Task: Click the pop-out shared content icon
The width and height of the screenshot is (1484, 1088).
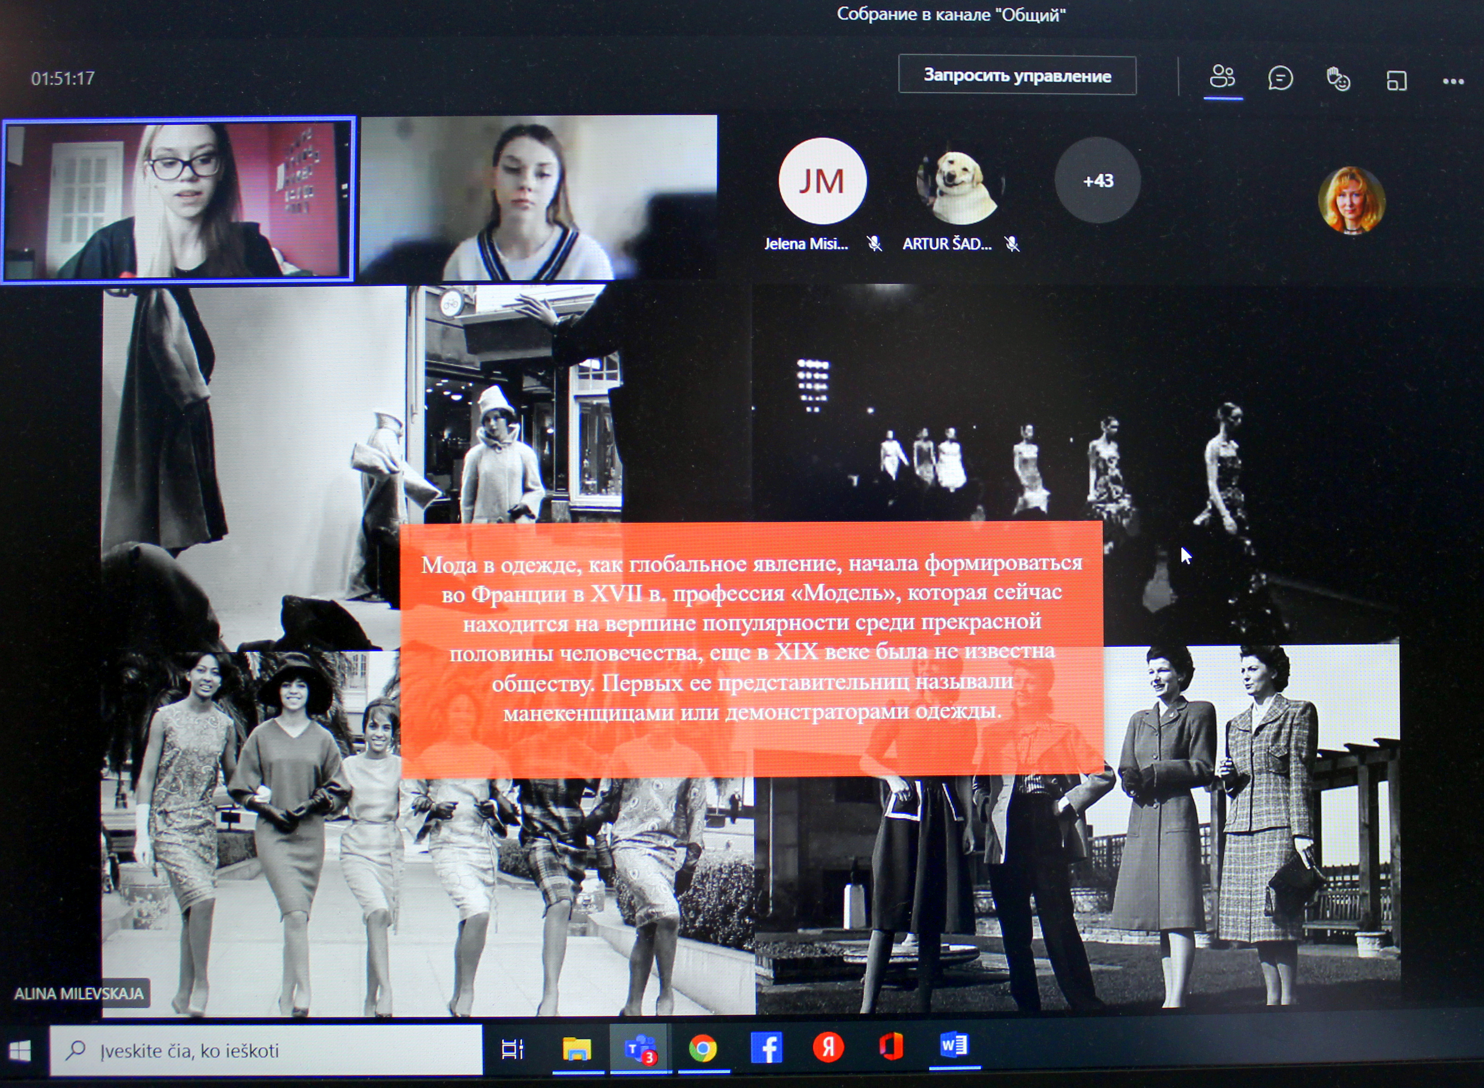Action: [1396, 81]
